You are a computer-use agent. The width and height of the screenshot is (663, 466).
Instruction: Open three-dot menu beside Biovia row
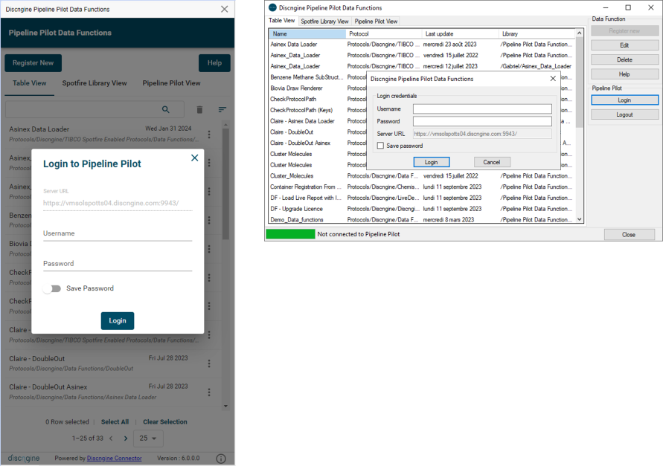point(209,249)
